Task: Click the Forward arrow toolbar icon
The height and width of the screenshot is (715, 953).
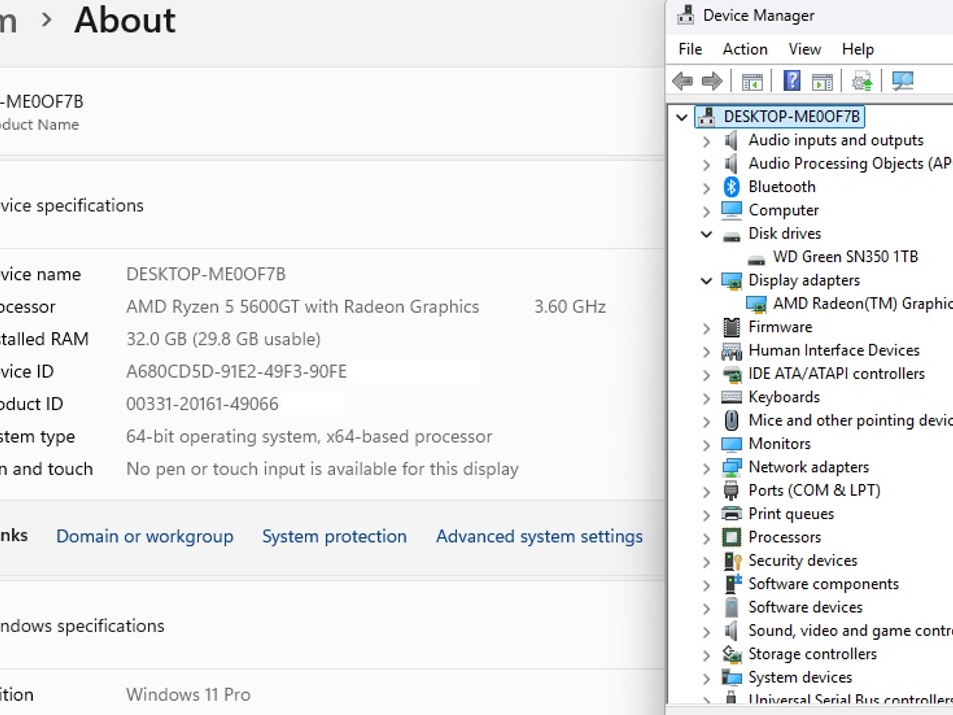Action: pos(712,81)
